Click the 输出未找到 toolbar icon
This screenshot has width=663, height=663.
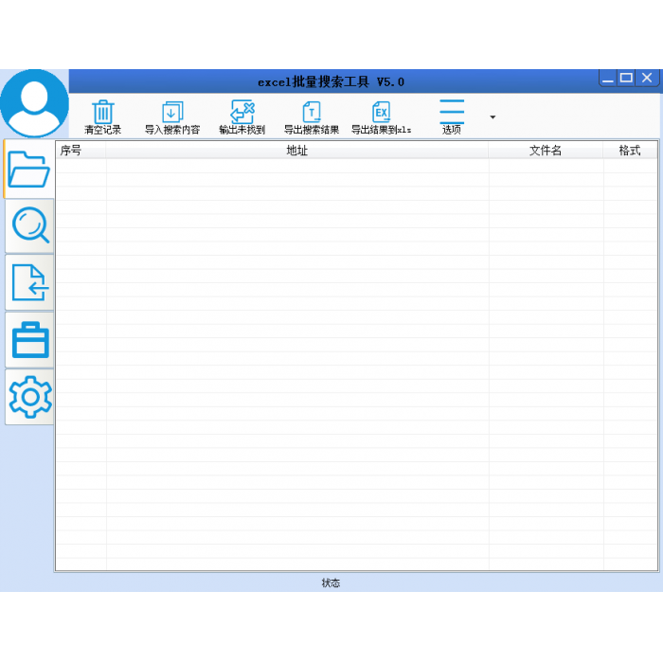pos(242,112)
